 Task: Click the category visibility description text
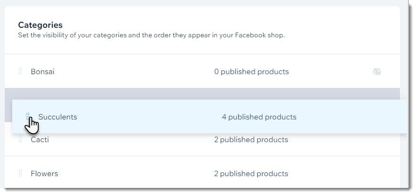coord(151,35)
